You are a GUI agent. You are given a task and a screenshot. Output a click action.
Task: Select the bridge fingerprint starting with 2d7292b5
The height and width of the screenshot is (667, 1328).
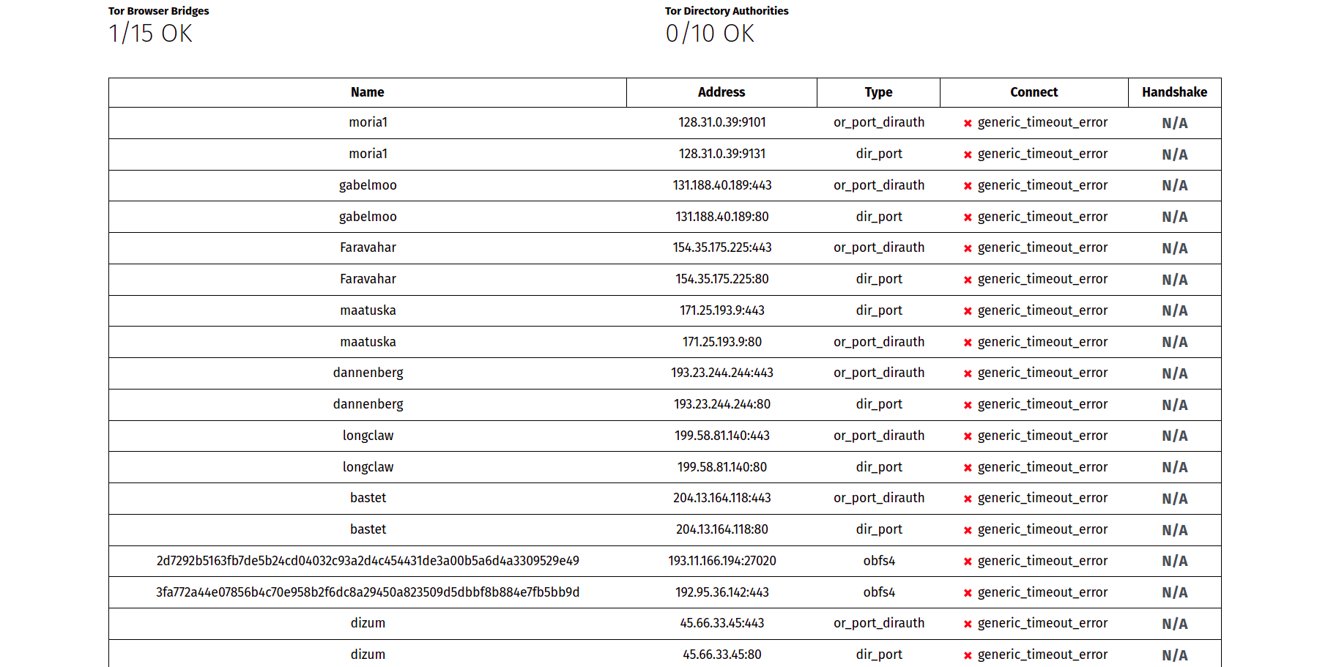click(x=368, y=561)
